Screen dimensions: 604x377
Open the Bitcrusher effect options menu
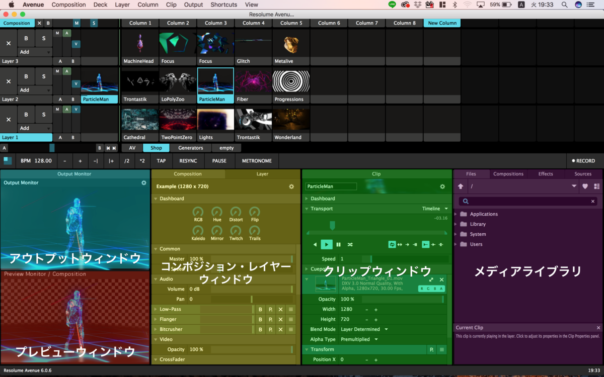coord(290,329)
